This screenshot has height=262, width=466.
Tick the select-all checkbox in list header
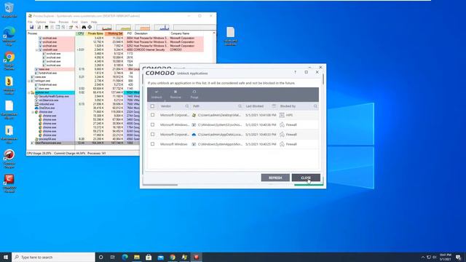pos(152,106)
